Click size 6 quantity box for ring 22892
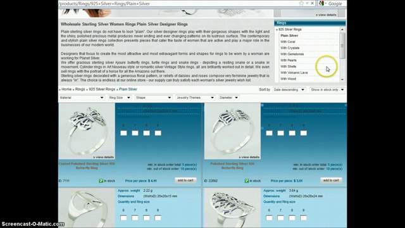Screen dimensions: 405x228 point(269,133)
